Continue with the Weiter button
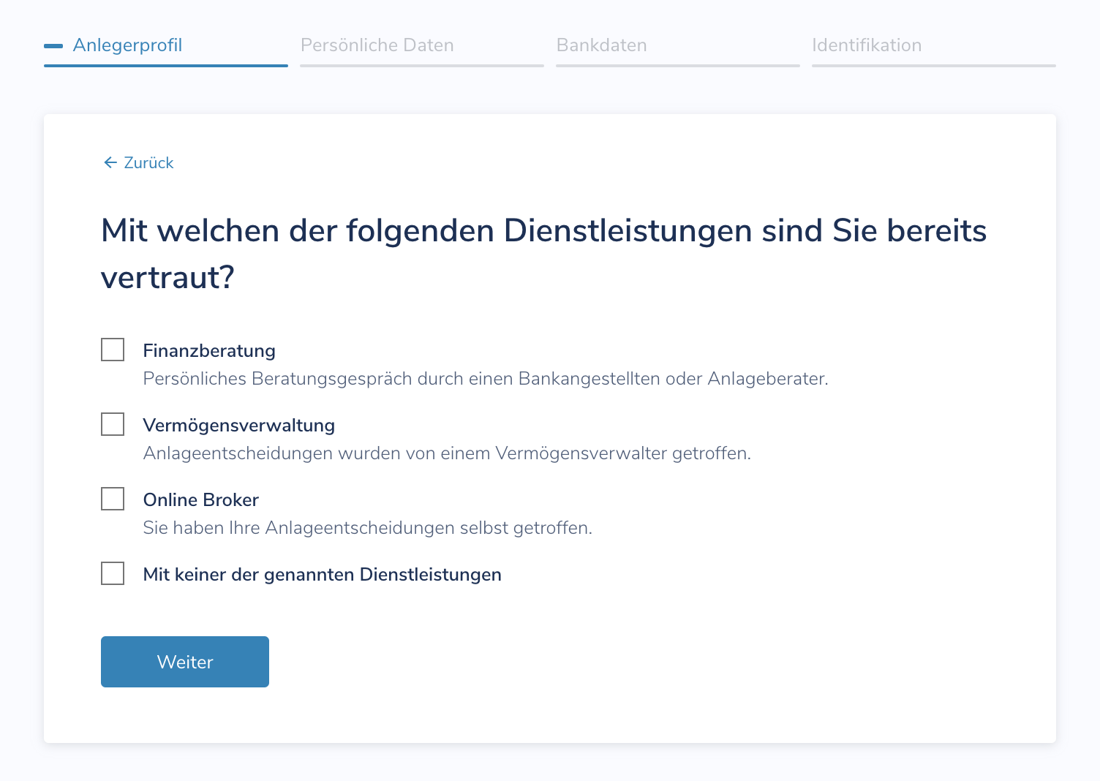The width and height of the screenshot is (1100, 781). pyautogui.click(x=185, y=662)
